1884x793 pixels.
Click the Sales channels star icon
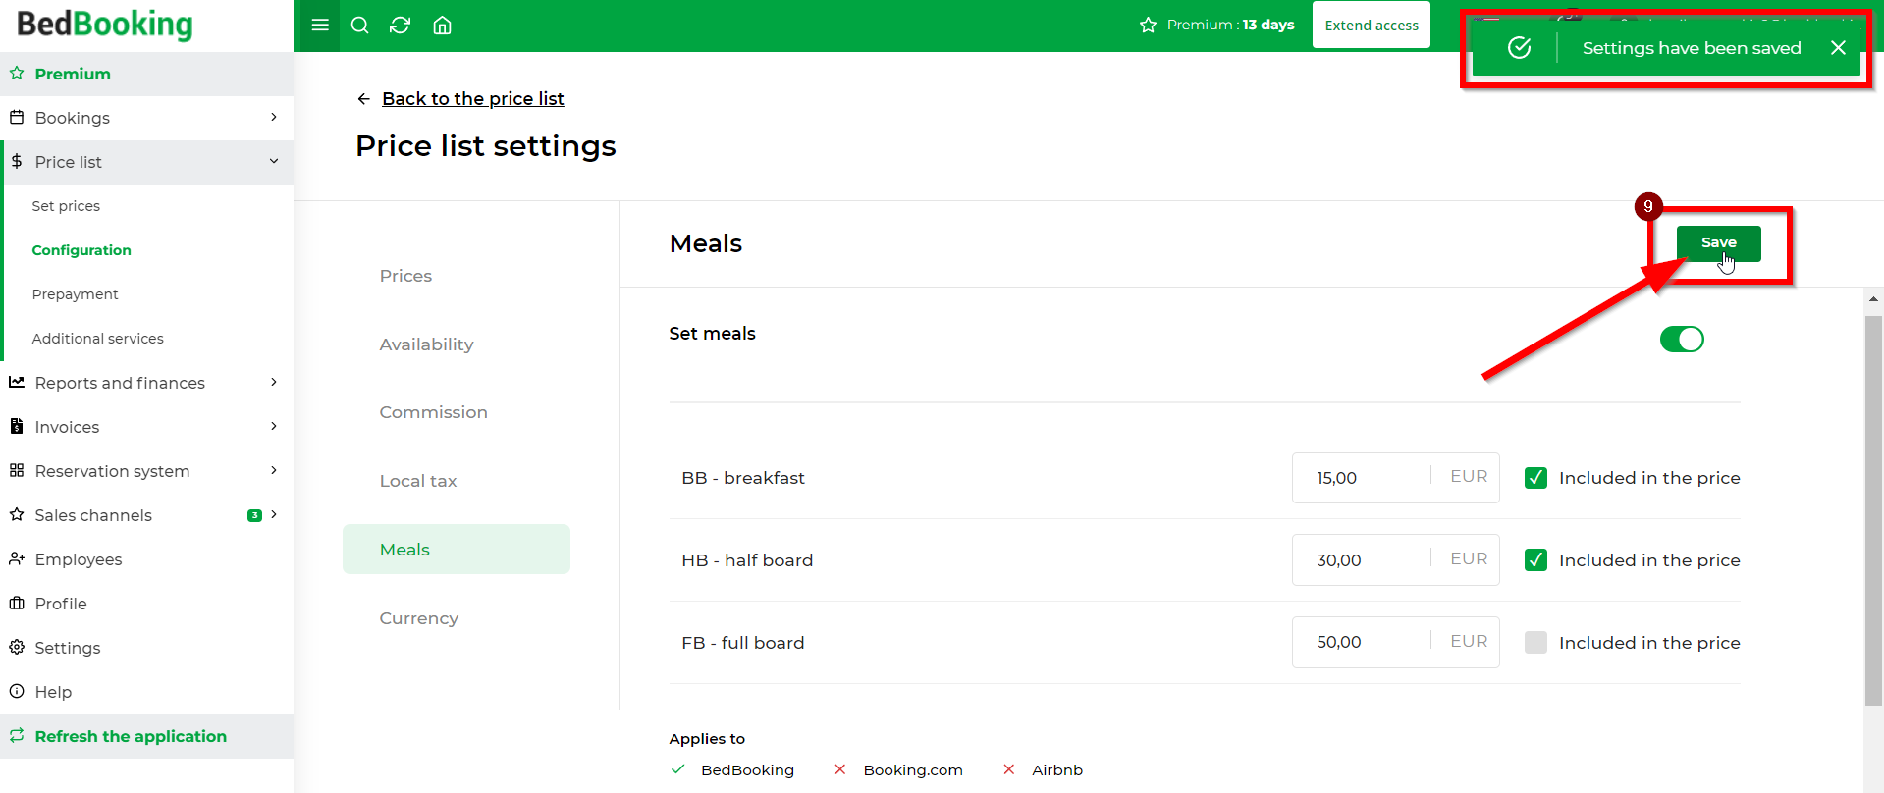pos(17,514)
